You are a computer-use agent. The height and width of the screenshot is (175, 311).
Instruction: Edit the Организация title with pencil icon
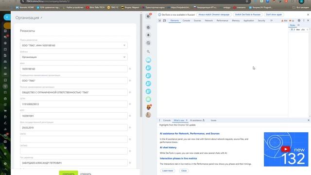pyautogui.click(x=41, y=17)
